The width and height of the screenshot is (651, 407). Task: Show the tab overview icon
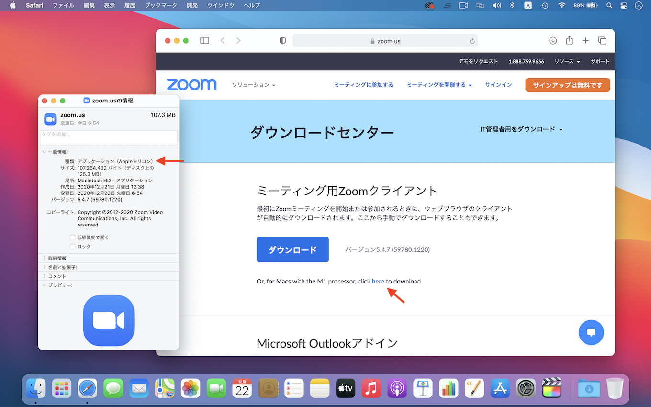602,41
